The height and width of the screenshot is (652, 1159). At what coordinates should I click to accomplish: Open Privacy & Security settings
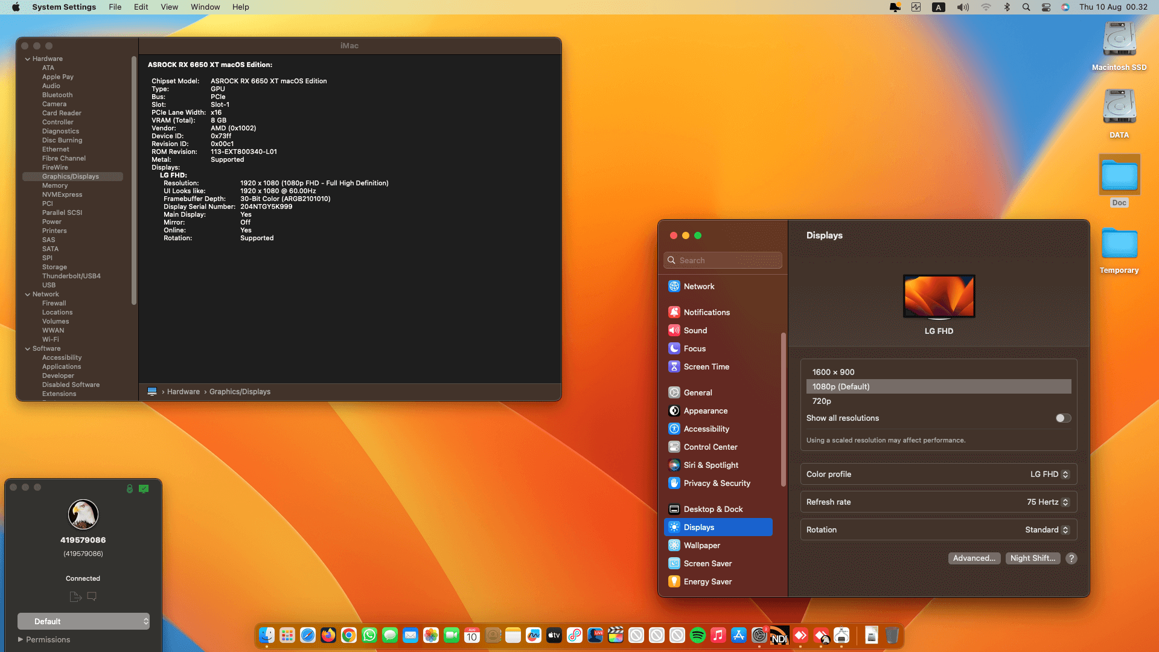pyautogui.click(x=717, y=483)
